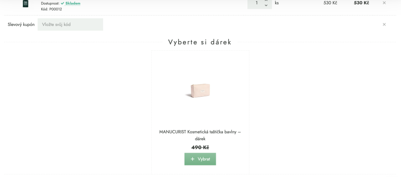
Task: Open the dark green product thumbnail
Action: pos(25,4)
